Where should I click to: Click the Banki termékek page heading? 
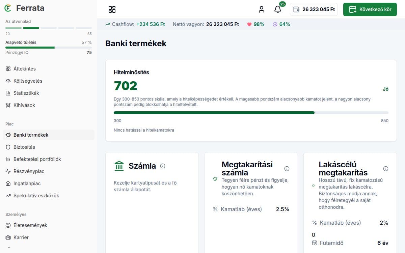coord(136,44)
